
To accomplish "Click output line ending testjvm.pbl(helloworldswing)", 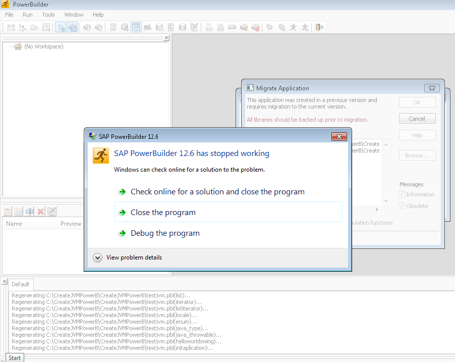I will click(x=117, y=341).
